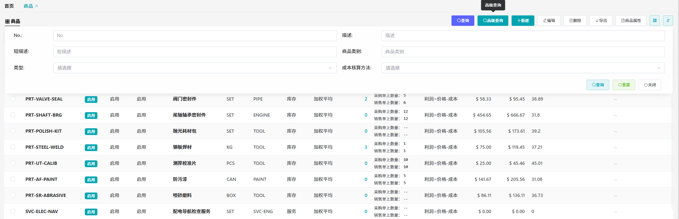Click the 新建 plus button
Screen dimensions: 679x219
click(523, 21)
